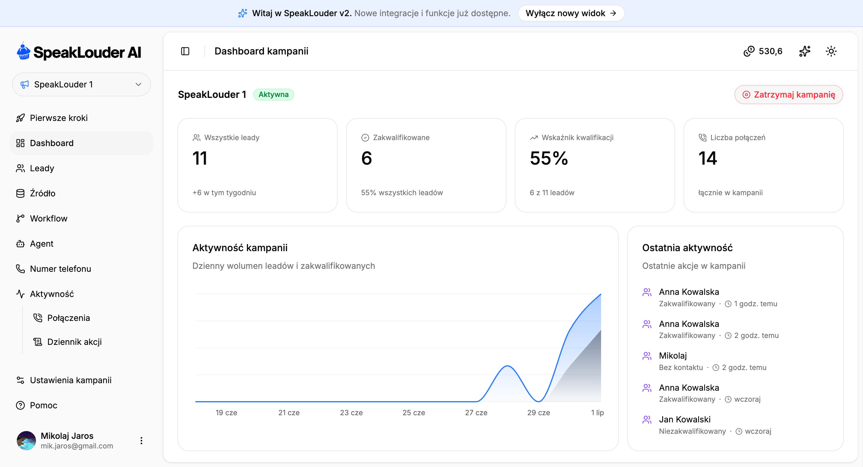863x467 pixels.
Task: Click the 530,6 credits balance
Action: point(763,51)
